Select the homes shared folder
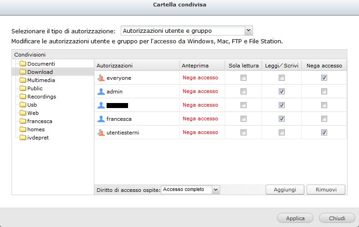The width and height of the screenshot is (359, 227). (x=36, y=129)
